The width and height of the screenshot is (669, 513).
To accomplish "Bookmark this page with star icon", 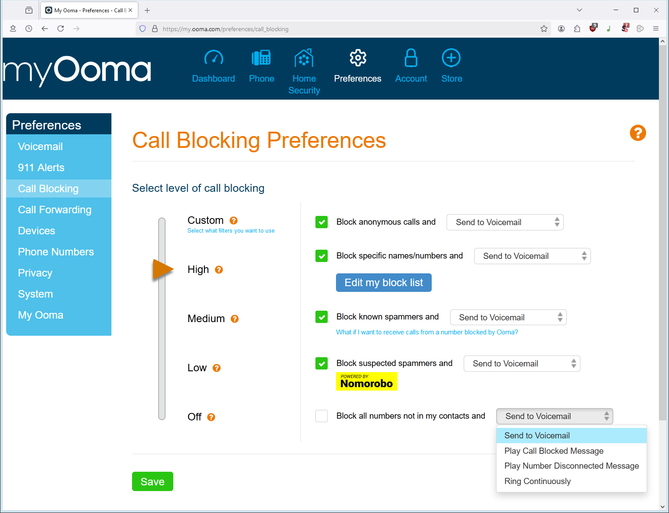I will click(544, 29).
